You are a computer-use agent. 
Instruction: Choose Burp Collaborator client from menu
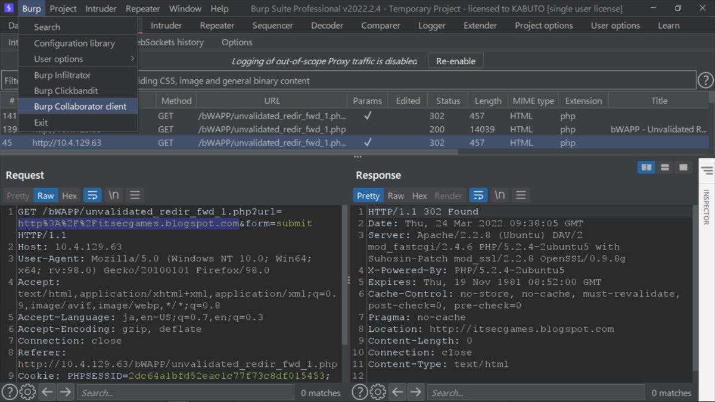77,107
